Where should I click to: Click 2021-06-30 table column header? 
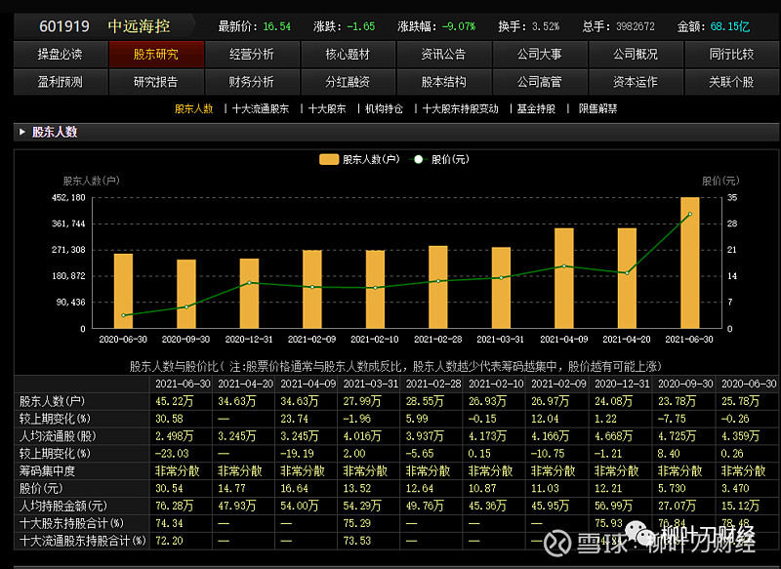[x=183, y=384]
